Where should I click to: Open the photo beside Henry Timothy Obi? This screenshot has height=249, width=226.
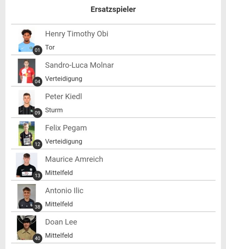[x=26, y=40]
